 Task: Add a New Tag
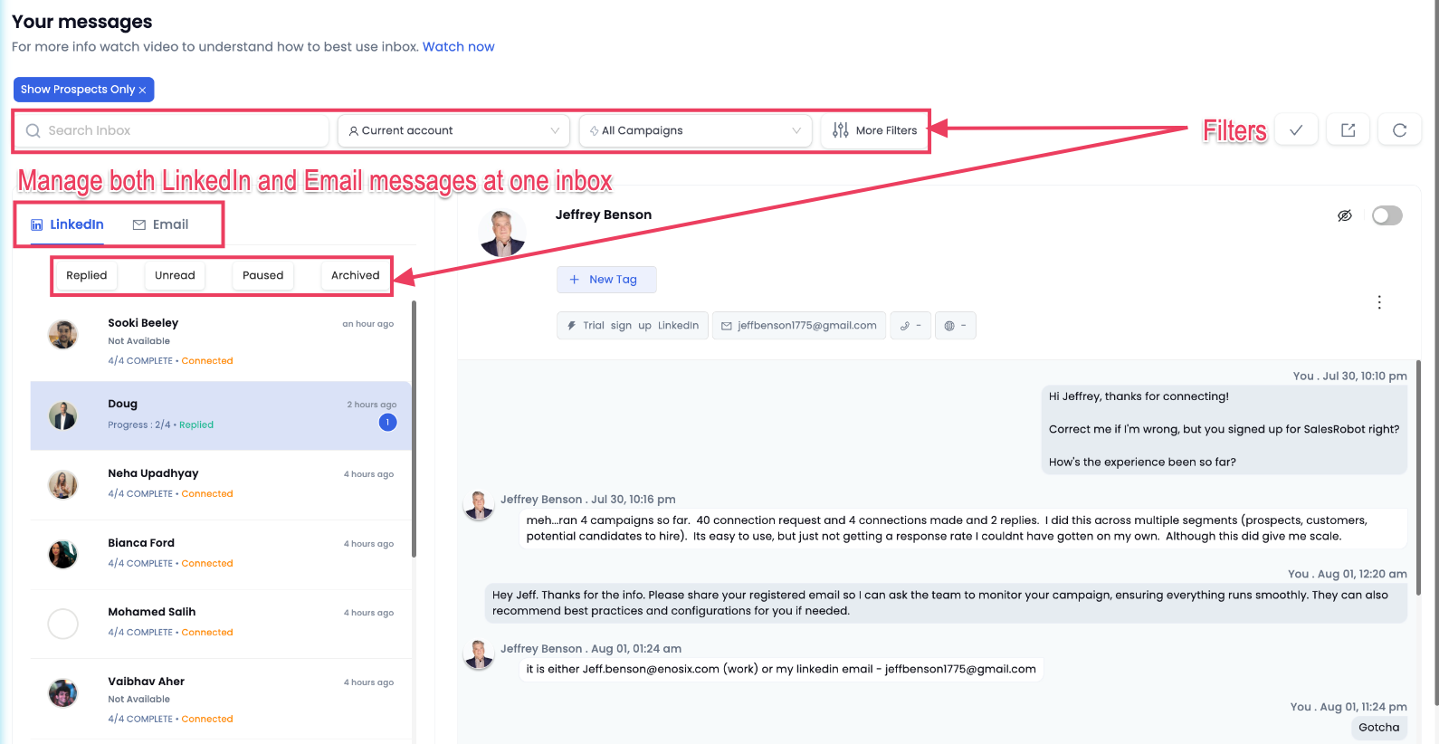point(605,280)
